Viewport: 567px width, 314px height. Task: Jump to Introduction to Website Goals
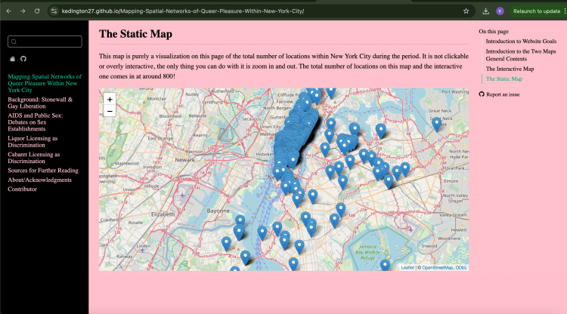pos(521,41)
